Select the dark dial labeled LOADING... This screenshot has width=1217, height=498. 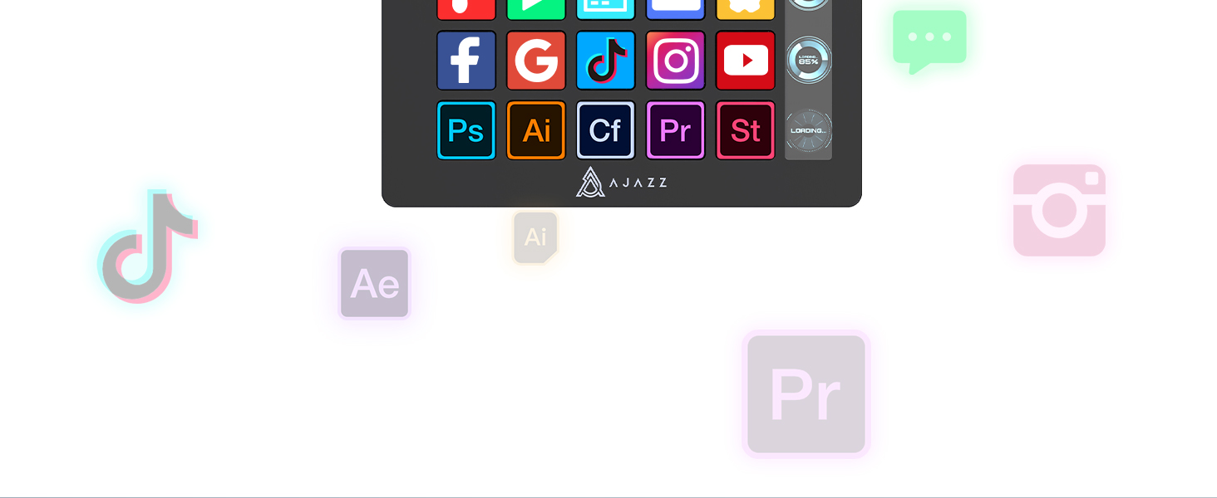(x=809, y=130)
